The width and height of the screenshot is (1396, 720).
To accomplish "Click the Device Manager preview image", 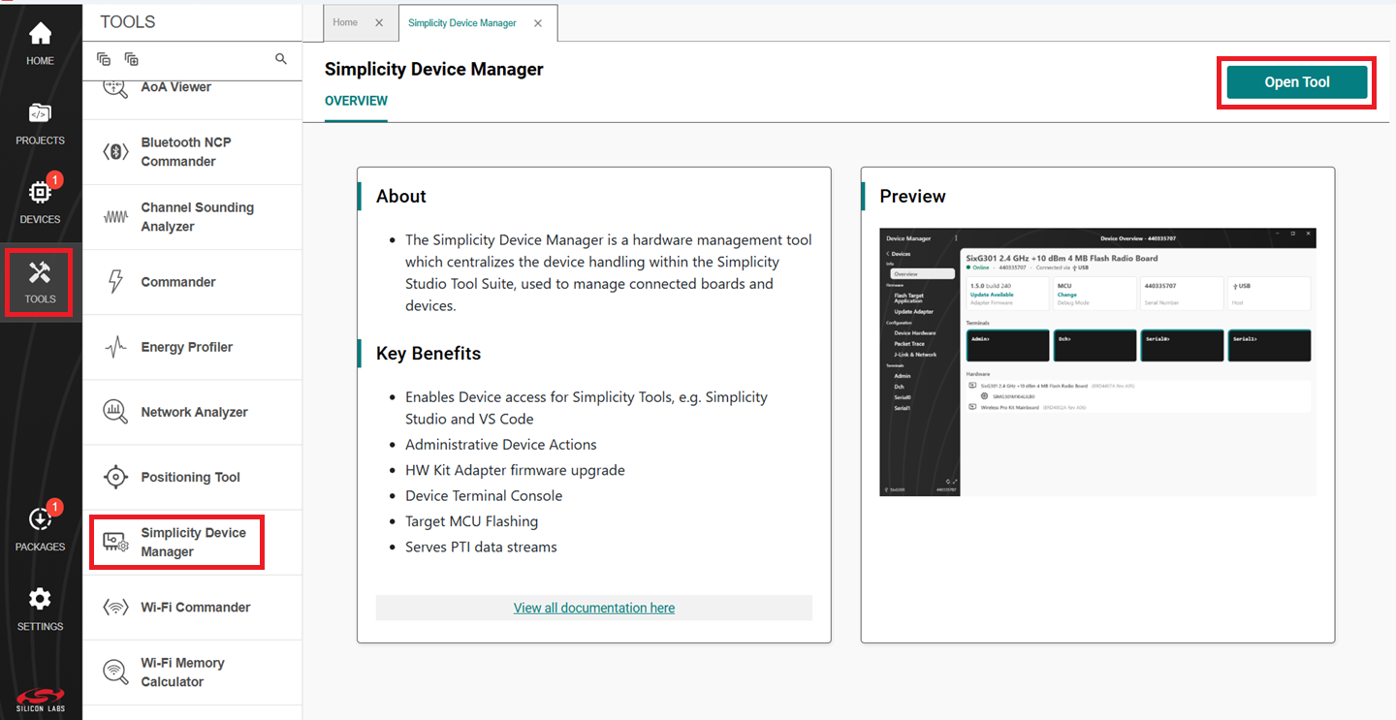I will (1097, 361).
